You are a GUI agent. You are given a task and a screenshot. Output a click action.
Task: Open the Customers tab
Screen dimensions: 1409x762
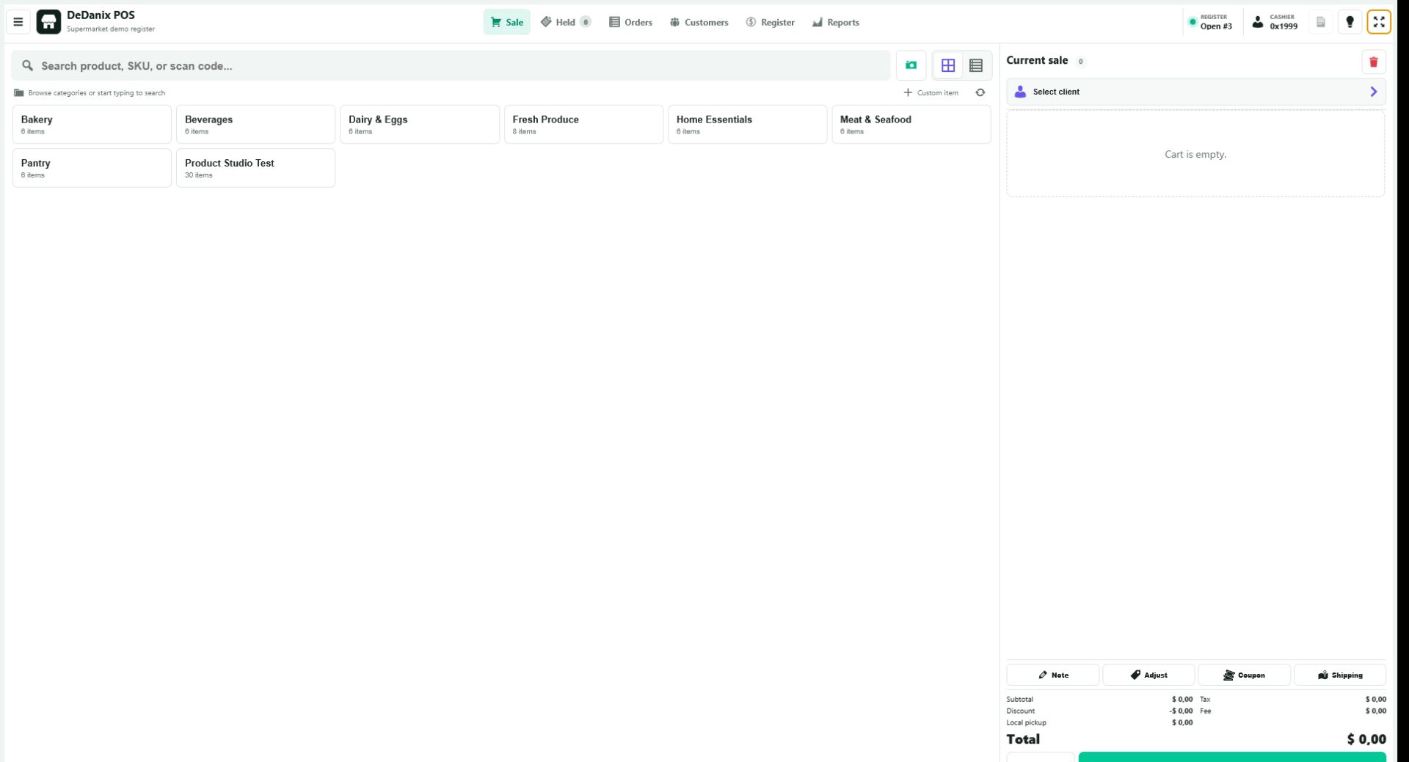pos(699,22)
